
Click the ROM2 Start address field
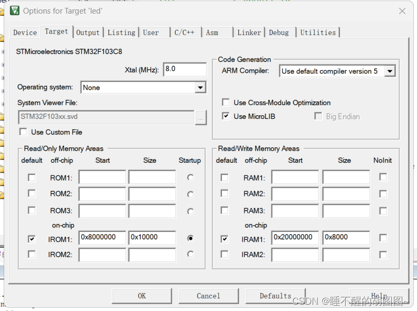click(x=102, y=194)
